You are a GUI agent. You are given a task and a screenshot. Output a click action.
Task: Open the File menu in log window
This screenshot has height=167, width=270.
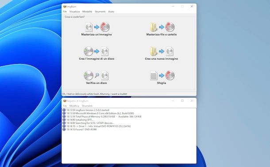pos(65,106)
